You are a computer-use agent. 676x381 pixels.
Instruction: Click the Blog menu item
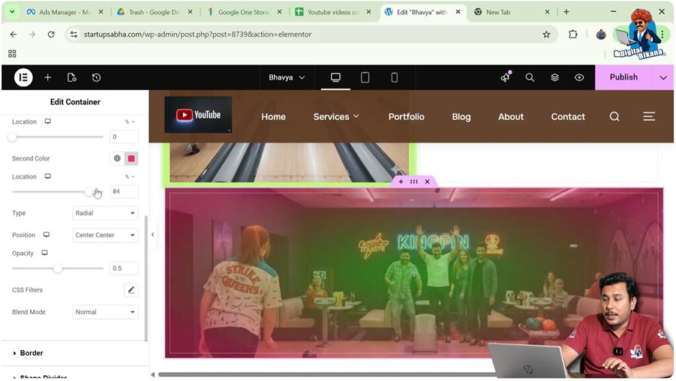coord(461,117)
